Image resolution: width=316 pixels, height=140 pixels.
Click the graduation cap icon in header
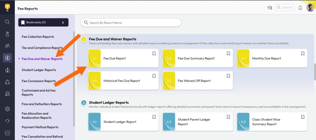pyautogui.click(x=269, y=8)
